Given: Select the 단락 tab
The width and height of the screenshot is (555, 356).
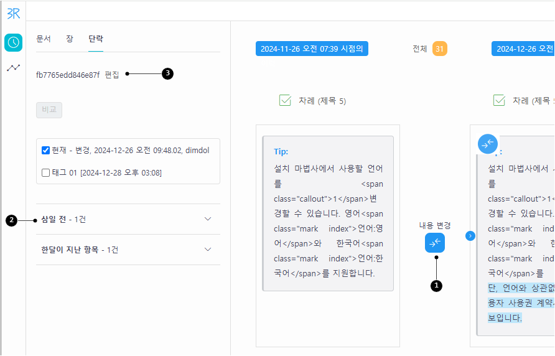Looking at the screenshot, I should 96,39.
